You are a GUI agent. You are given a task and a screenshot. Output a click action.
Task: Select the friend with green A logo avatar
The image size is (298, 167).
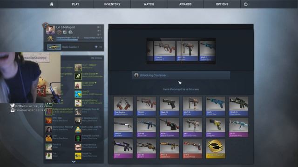point(78,76)
